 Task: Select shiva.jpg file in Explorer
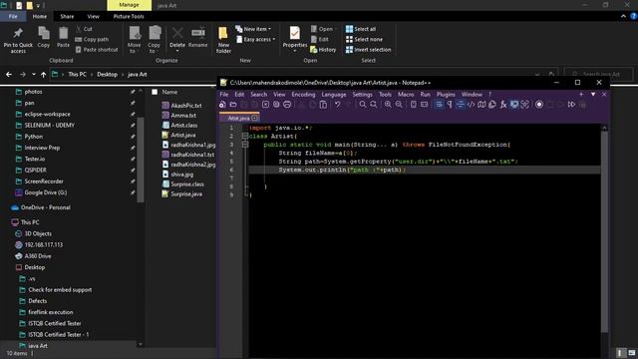(x=177, y=175)
